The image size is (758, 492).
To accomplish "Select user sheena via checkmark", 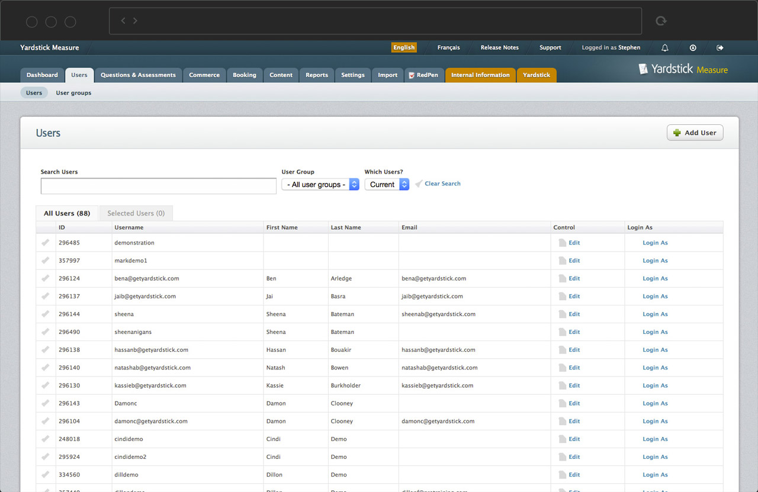I will pos(46,314).
